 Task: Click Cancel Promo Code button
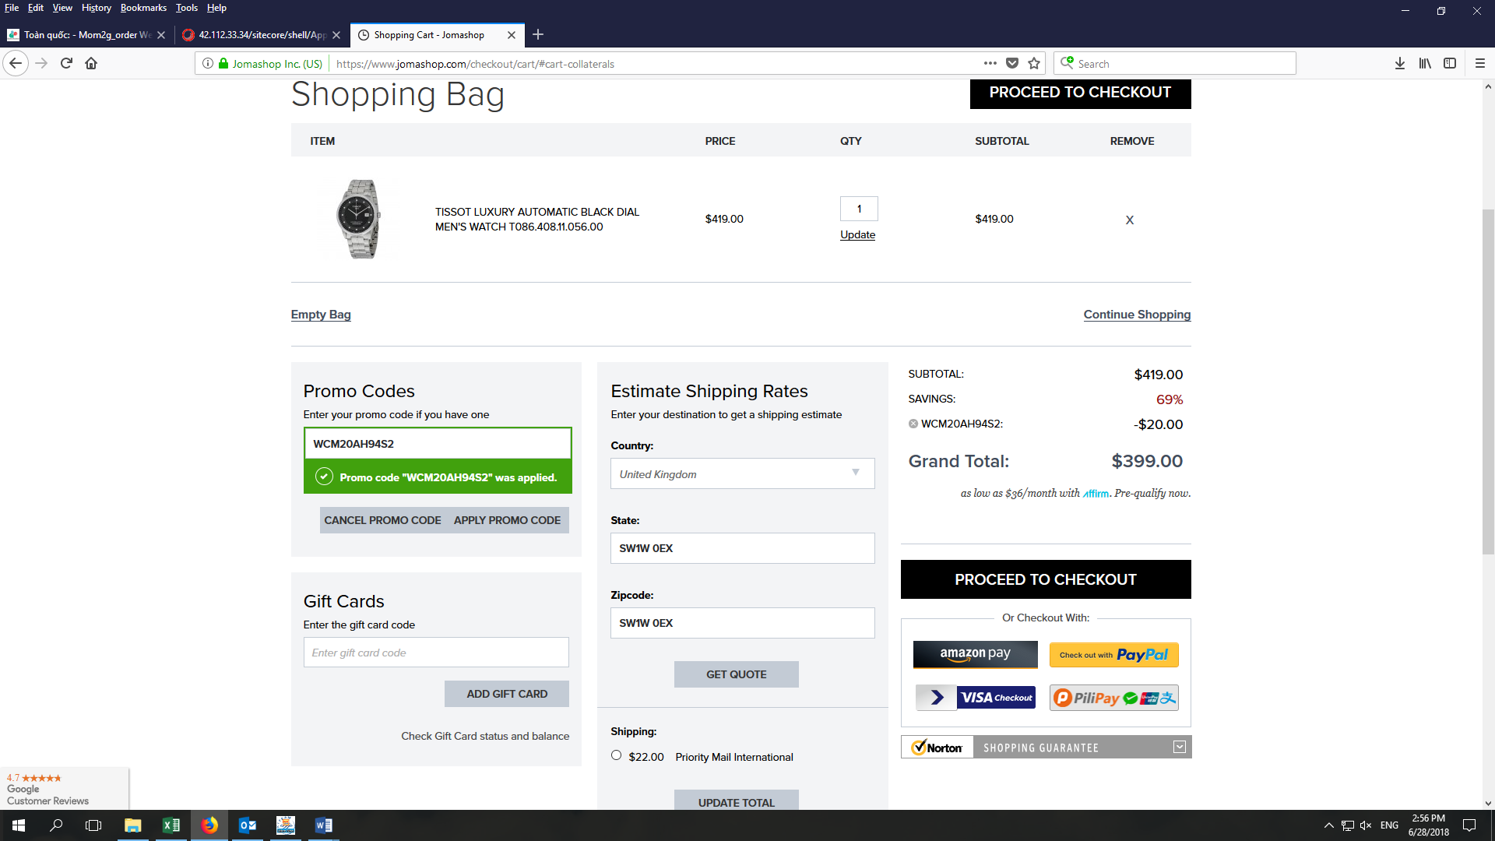coord(382,520)
